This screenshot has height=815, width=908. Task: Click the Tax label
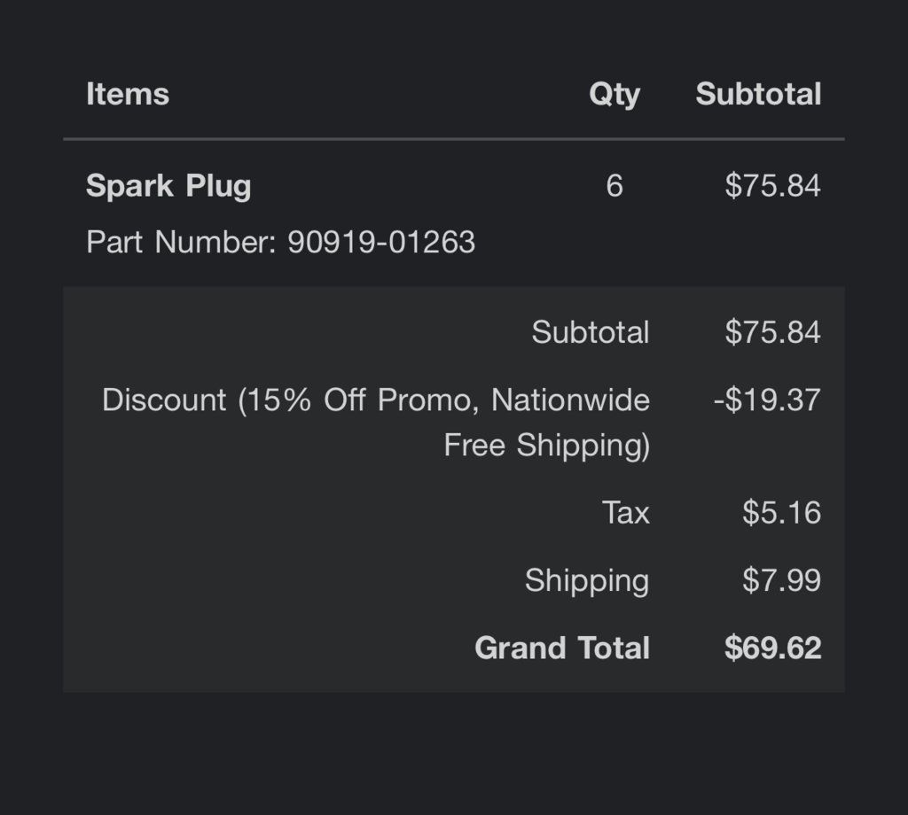pos(626,513)
